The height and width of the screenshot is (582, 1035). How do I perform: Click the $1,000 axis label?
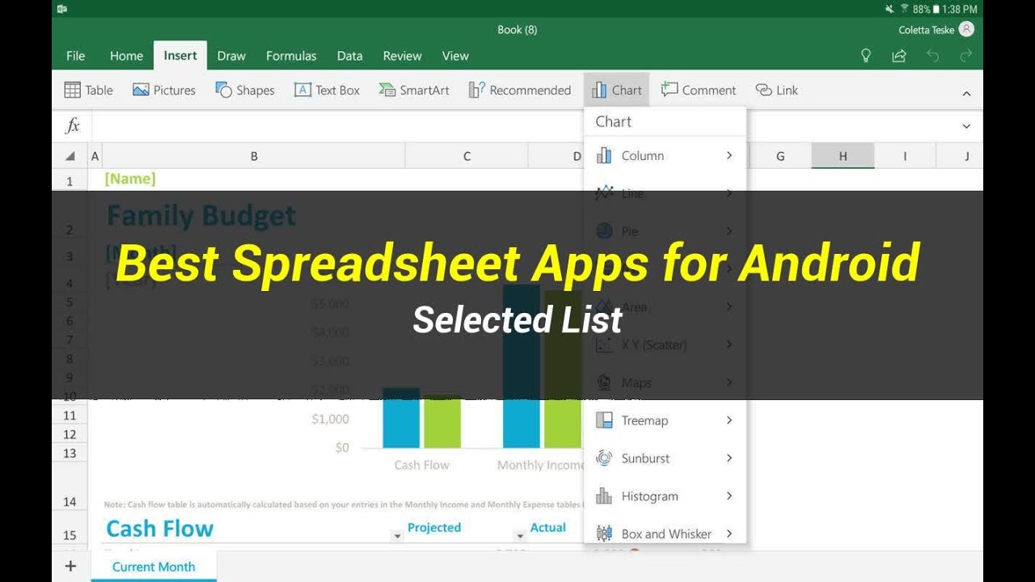pos(330,419)
